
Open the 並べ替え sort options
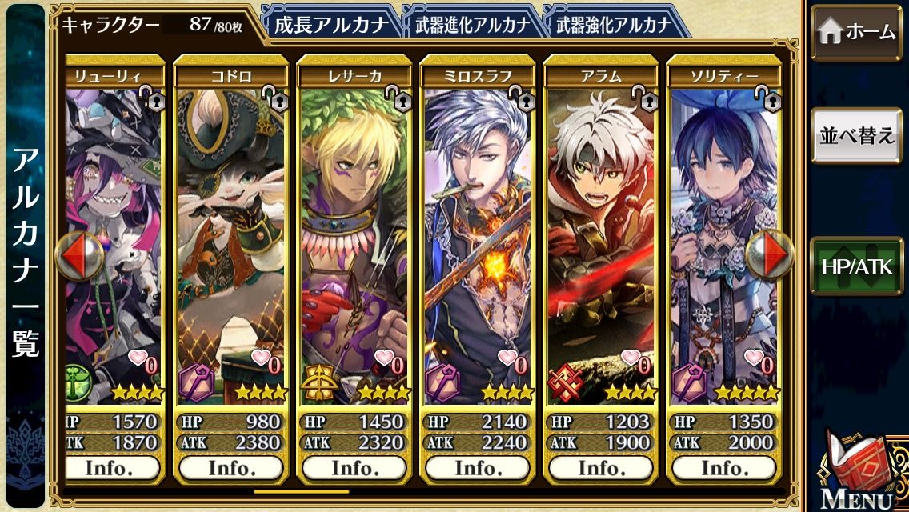click(x=856, y=136)
